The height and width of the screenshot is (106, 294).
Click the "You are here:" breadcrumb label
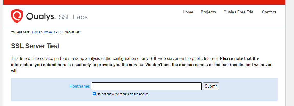point(21,32)
